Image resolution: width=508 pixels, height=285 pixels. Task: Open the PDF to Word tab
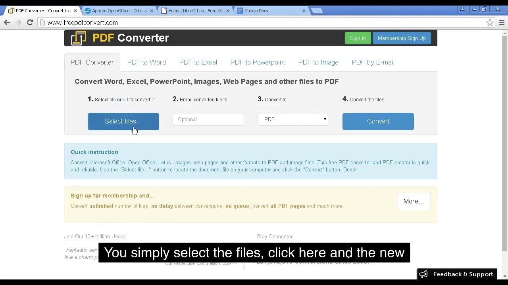click(146, 62)
